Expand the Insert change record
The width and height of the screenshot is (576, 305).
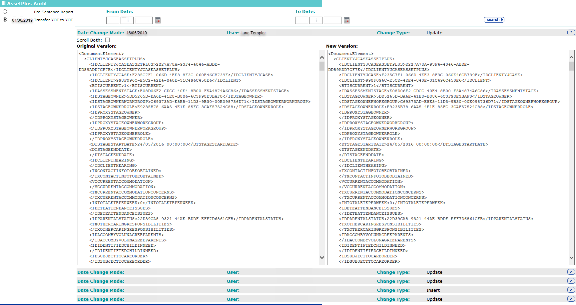(571, 290)
